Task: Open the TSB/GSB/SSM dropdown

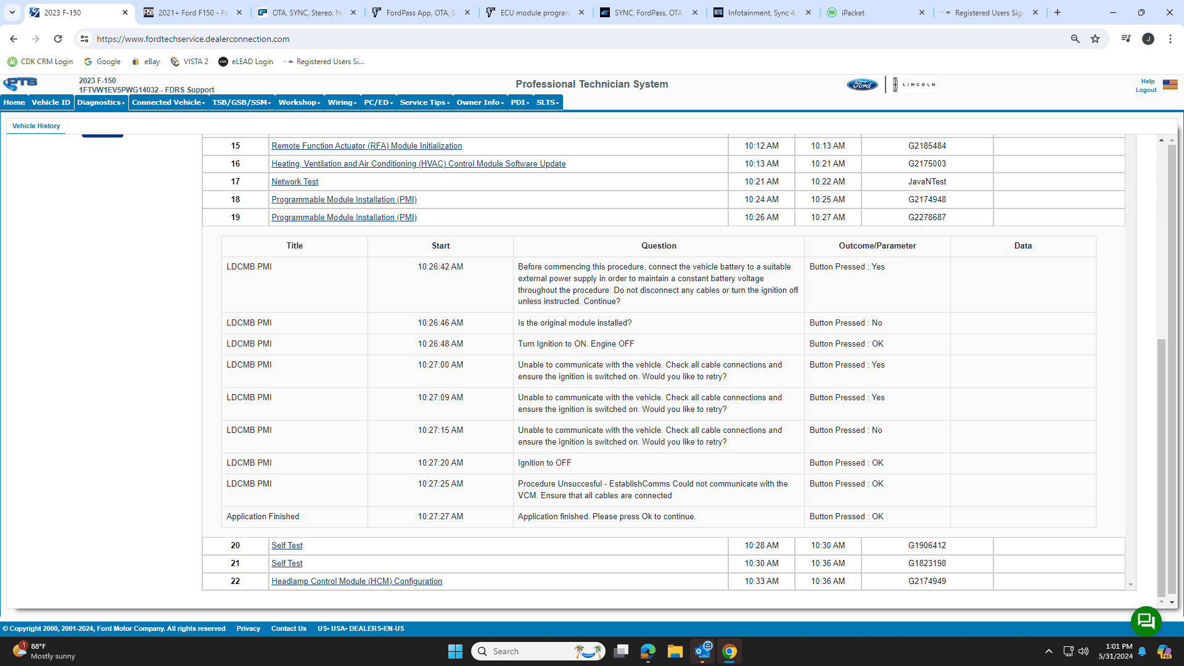Action: click(x=241, y=102)
